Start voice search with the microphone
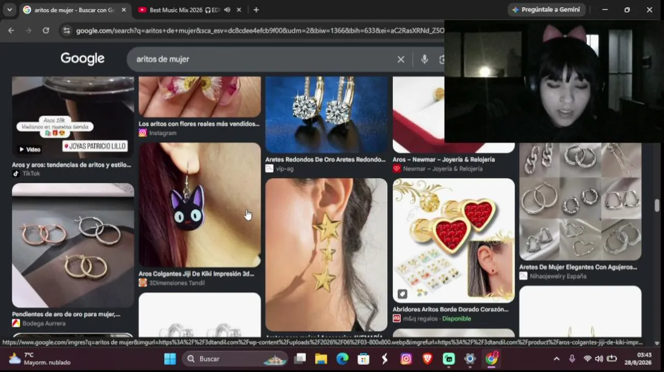Viewport: 664px width, 372px height. (x=425, y=59)
